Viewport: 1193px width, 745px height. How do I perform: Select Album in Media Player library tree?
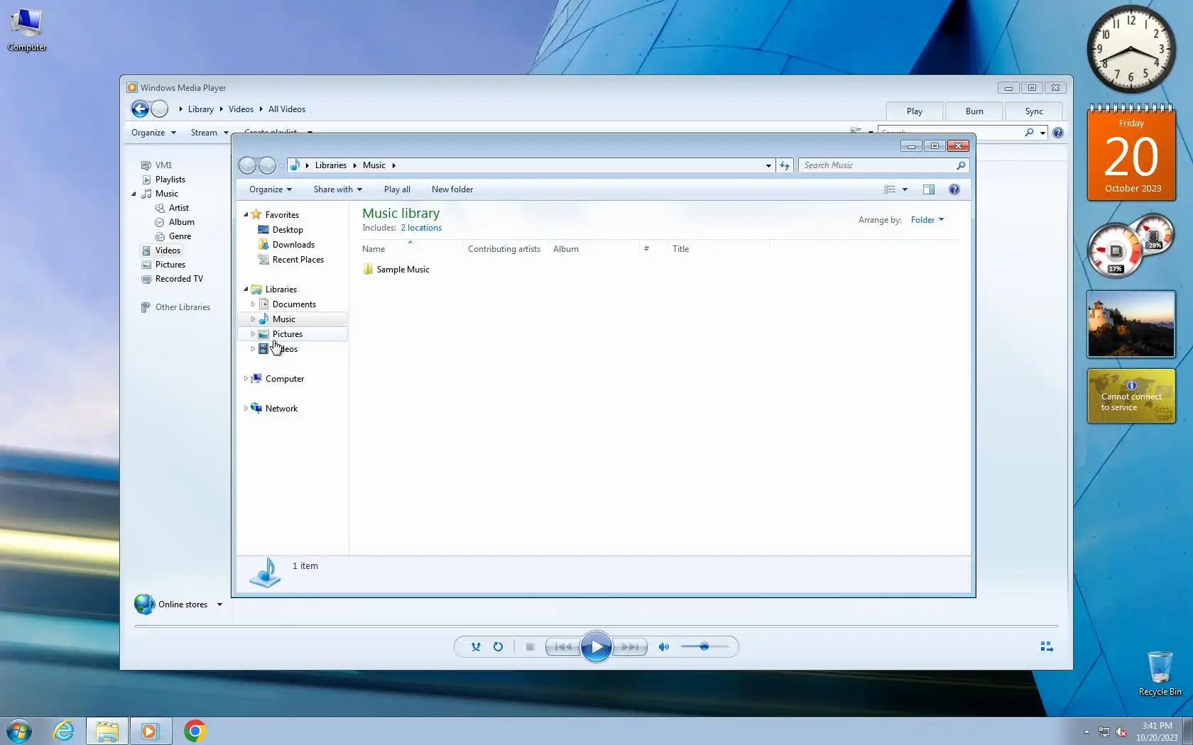coord(182,222)
